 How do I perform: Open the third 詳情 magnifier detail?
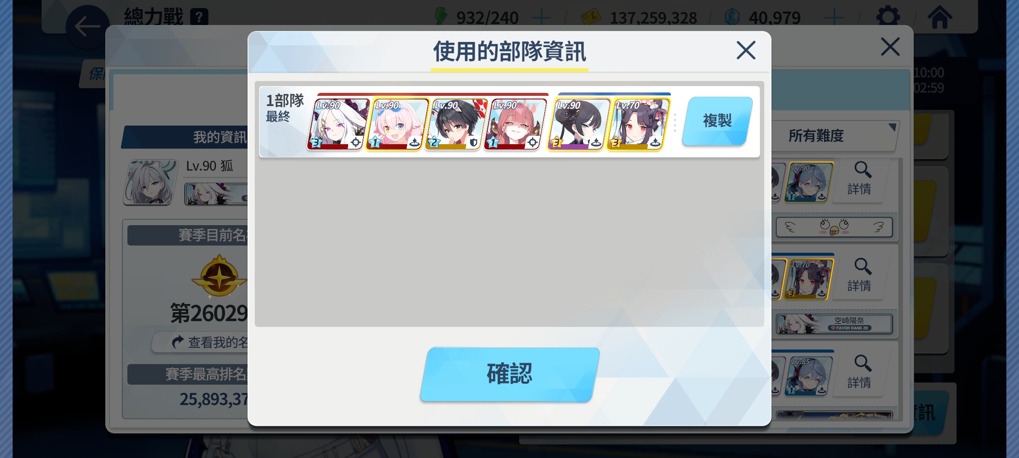coord(860,372)
